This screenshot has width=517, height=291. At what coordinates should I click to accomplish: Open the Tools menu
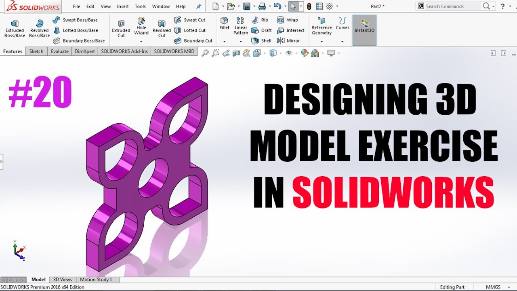tap(140, 6)
